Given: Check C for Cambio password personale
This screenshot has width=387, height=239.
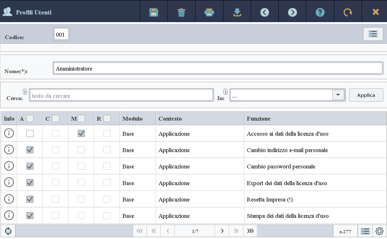Looking at the screenshot, I should coord(56,166).
